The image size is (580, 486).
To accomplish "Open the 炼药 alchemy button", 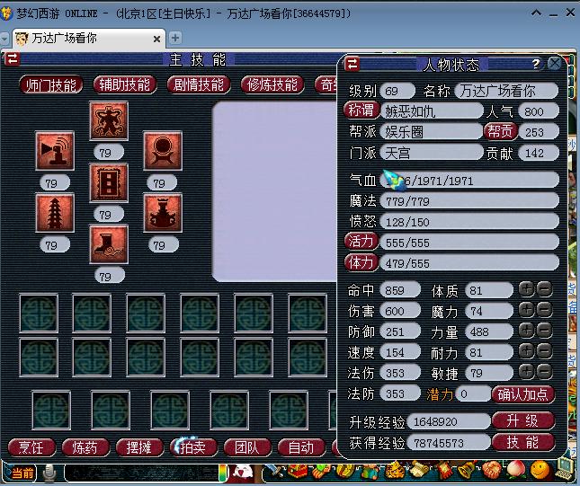I will tap(85, 447).
